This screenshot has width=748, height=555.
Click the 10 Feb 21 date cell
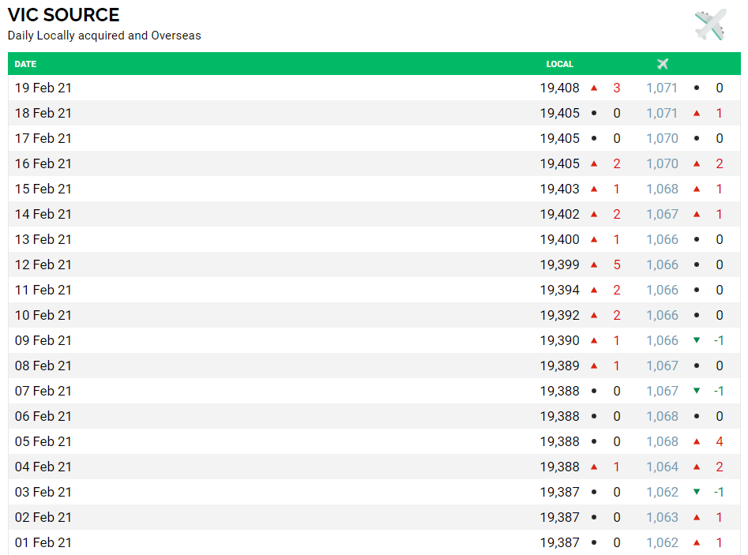coord(43,315)
